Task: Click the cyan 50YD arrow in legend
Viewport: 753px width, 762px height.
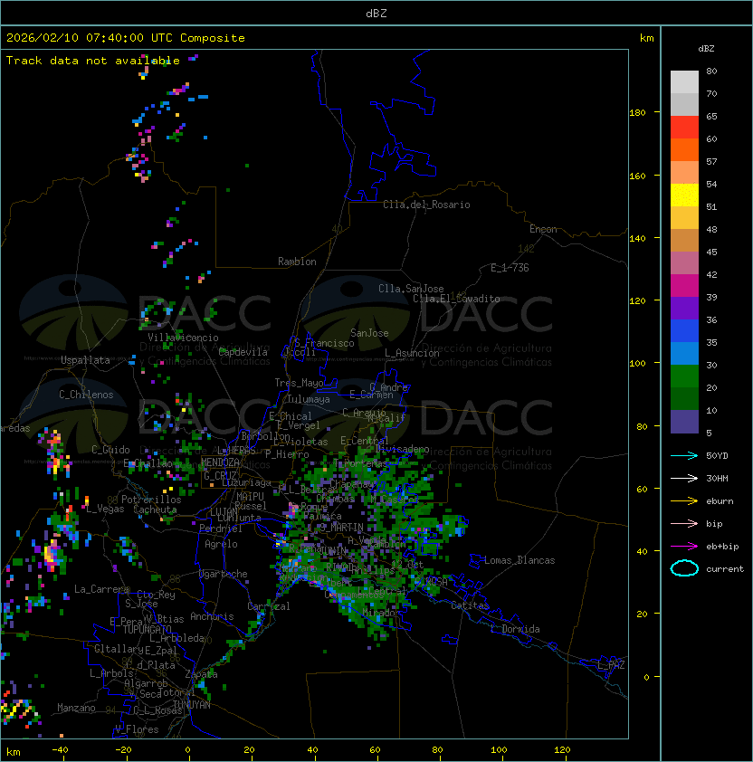Action: coord(684,455)
